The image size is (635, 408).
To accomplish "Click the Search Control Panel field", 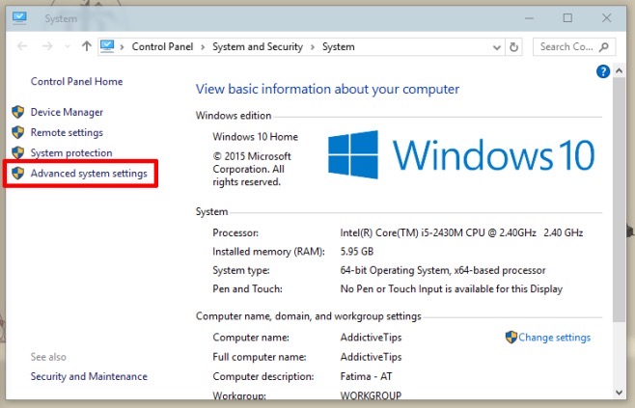I will click(x=574, y=47).
